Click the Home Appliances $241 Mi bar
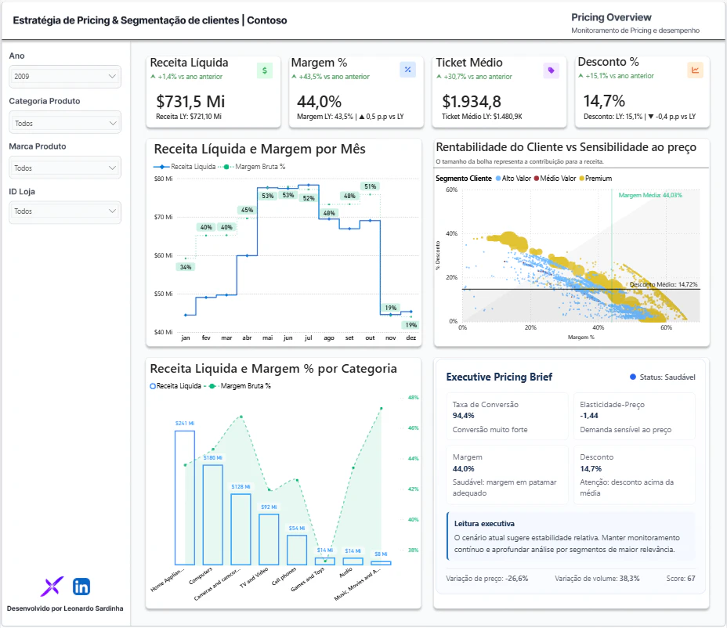Image resolution: width=727 pixels, height=628 pixels. point(185,498)
